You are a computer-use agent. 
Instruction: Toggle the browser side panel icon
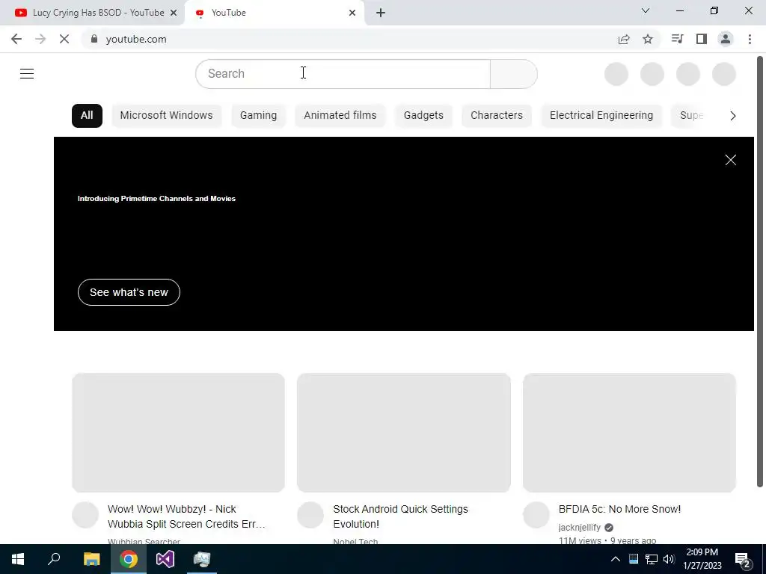point(702,39)
